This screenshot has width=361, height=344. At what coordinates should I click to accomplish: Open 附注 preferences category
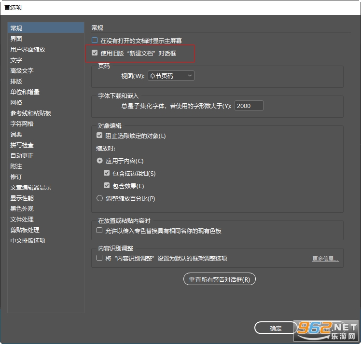coord(46,166)
